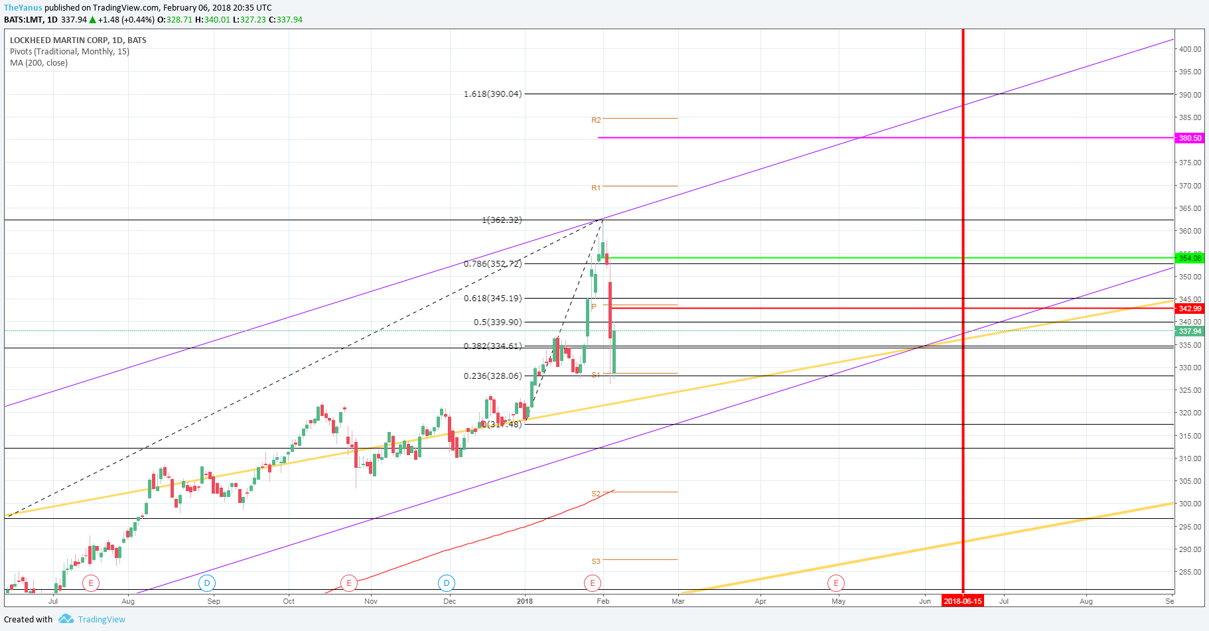Screen dimensions: 1209x631
Task: Click the S1 pivot support label
Action: point(596,376)
